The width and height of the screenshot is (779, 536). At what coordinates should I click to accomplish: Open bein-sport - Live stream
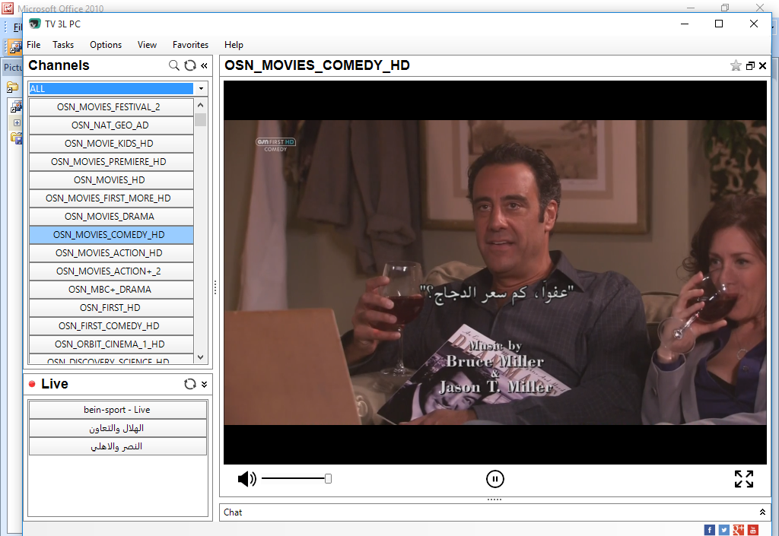118,410
